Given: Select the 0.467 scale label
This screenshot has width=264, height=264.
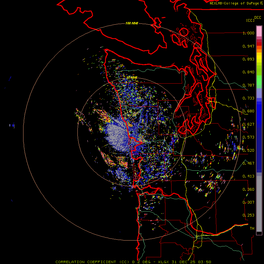Looking at the screenshot, I should (x=248, y=163).
